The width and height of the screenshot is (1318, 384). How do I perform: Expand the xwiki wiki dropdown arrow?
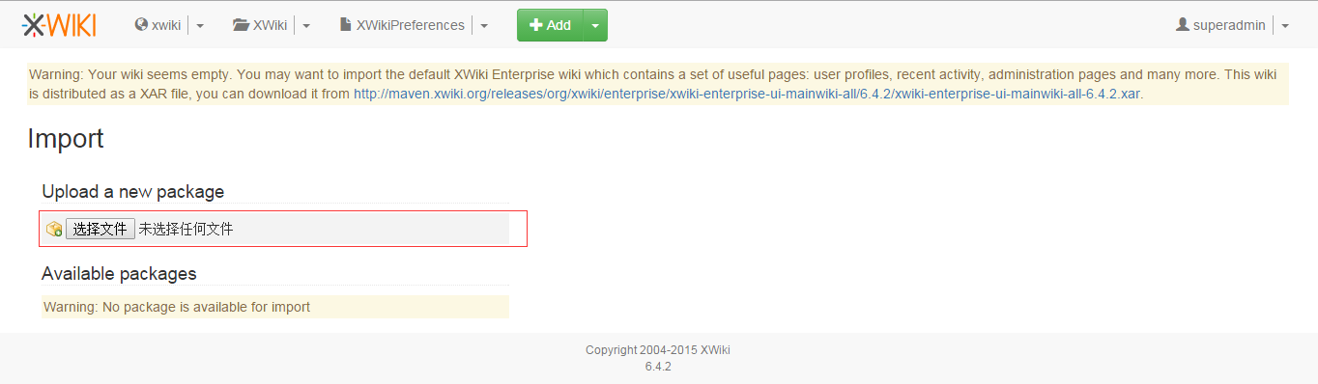[200, 26]
